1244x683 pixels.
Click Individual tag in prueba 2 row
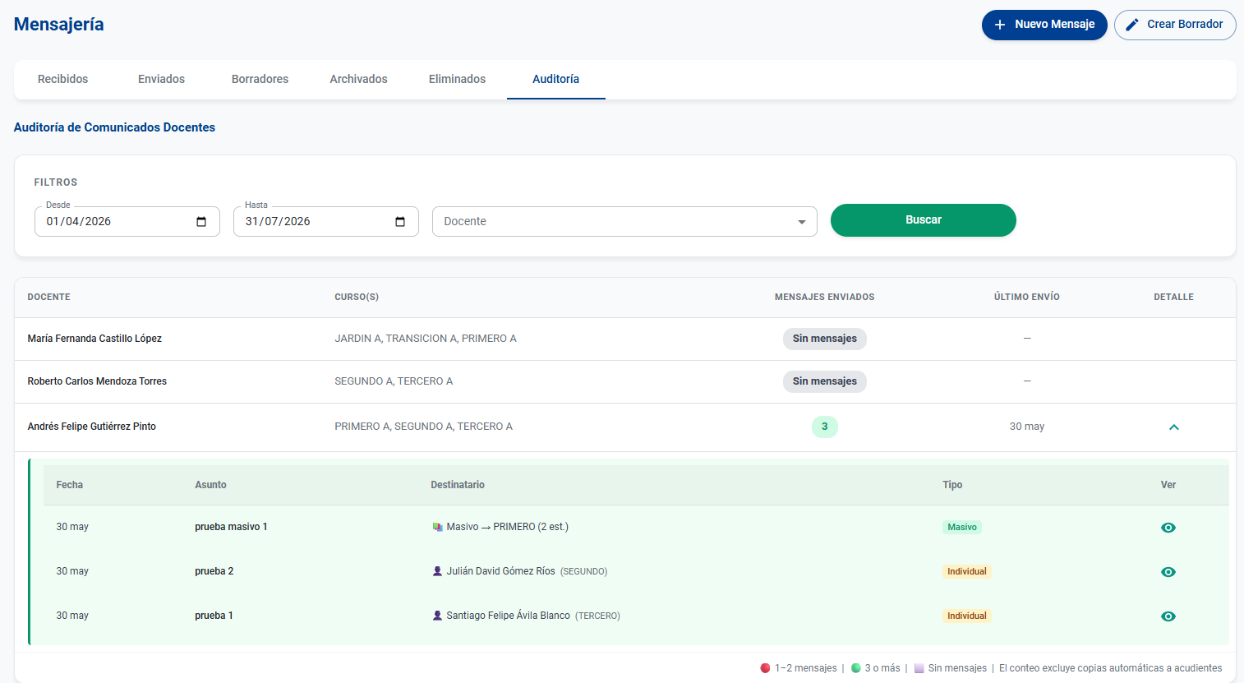966,571
